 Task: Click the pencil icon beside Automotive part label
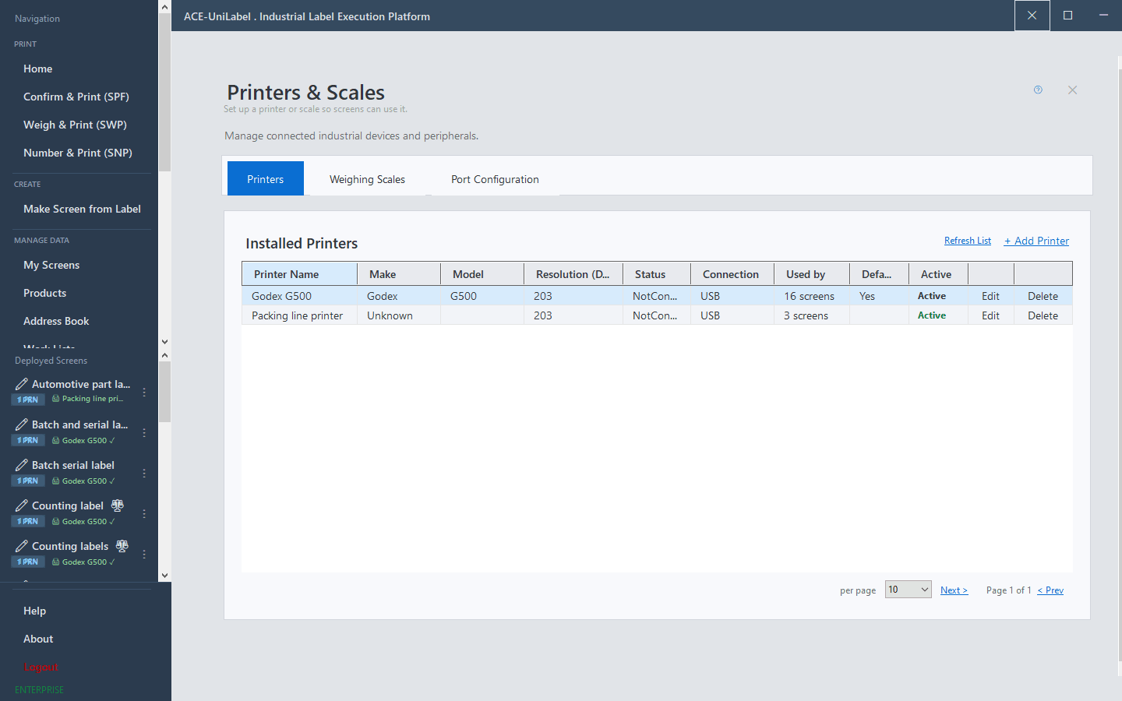point(22,384)
